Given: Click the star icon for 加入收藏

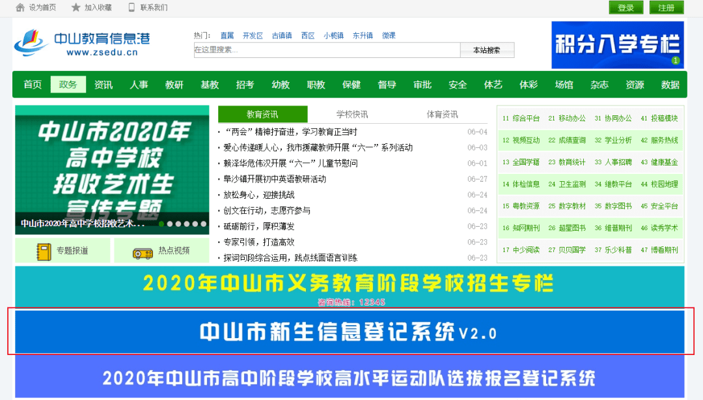Looking at the screenshot, I should [x=76, y=8].
